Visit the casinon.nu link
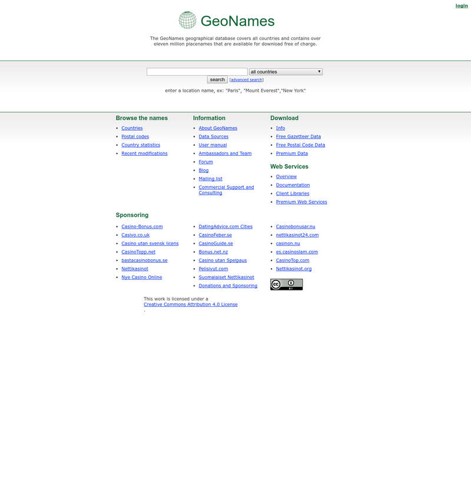471x495 pixels. (288, 243)
